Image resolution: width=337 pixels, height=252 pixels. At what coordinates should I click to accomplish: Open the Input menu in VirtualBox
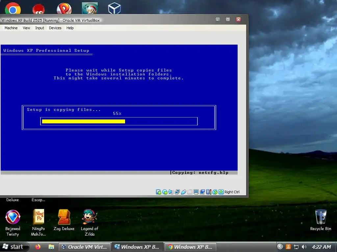point(39,28)
